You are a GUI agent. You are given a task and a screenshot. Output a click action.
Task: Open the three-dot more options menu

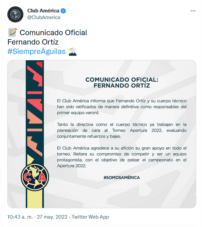click(x=193, y=11)
